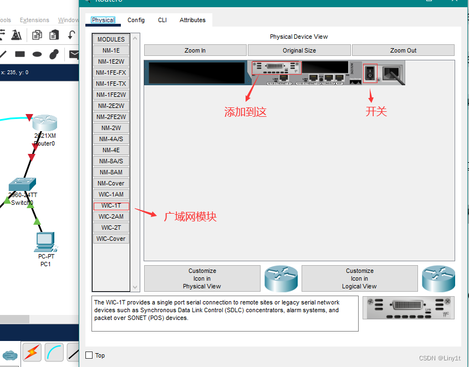Image resolution: width=469 pixels, height=367 pixels.
Task: Select the NM-8AM module
Action: pos(111,172)
